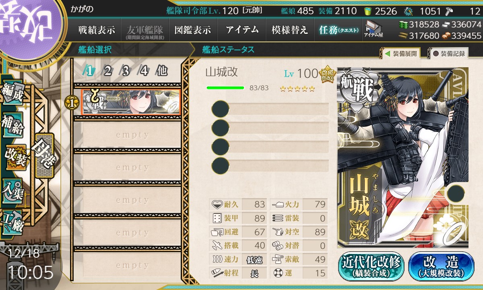Open 戦績表示 record display menu
This screenshot has width=483, height=290.
click(x=97, y=30)
